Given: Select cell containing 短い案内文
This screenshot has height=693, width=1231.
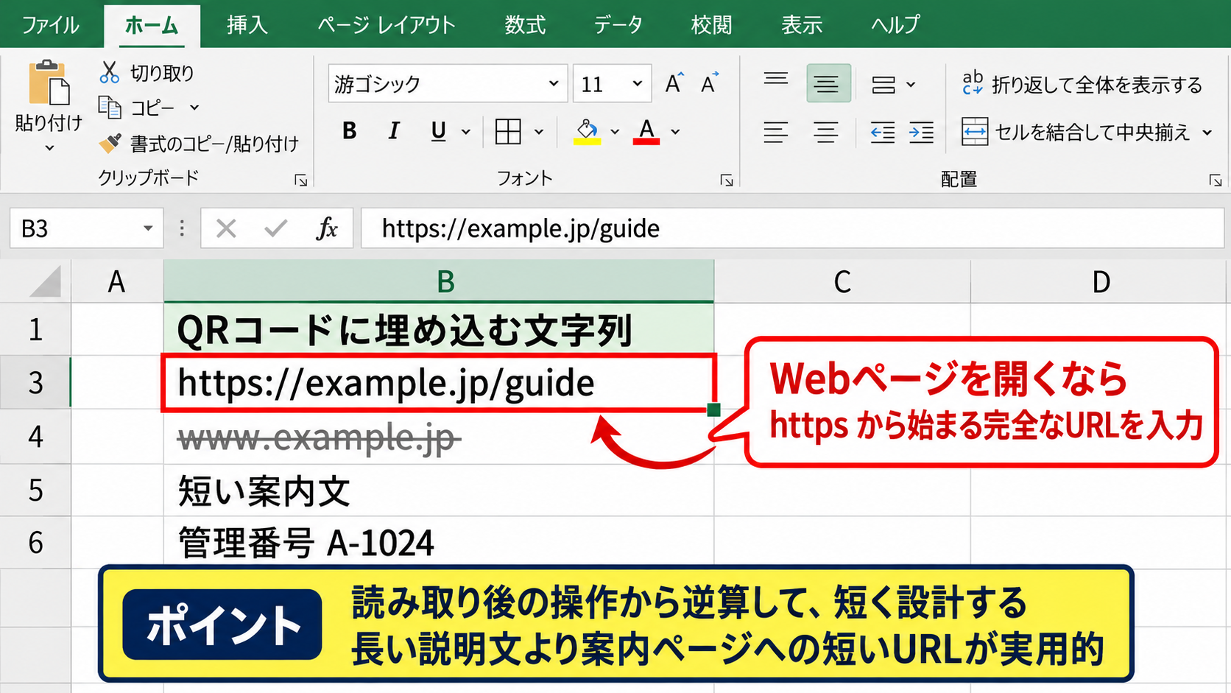Looking at the screenshot, I should tap(439, 490).
